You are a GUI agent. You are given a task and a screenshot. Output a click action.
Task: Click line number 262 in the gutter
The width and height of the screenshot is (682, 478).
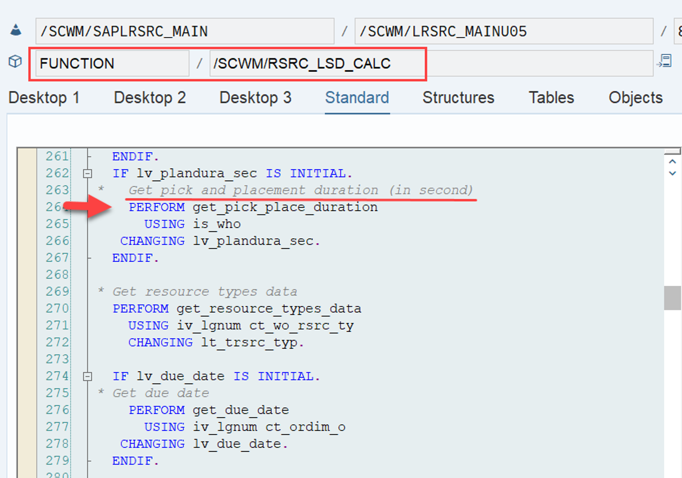(58, 173)
